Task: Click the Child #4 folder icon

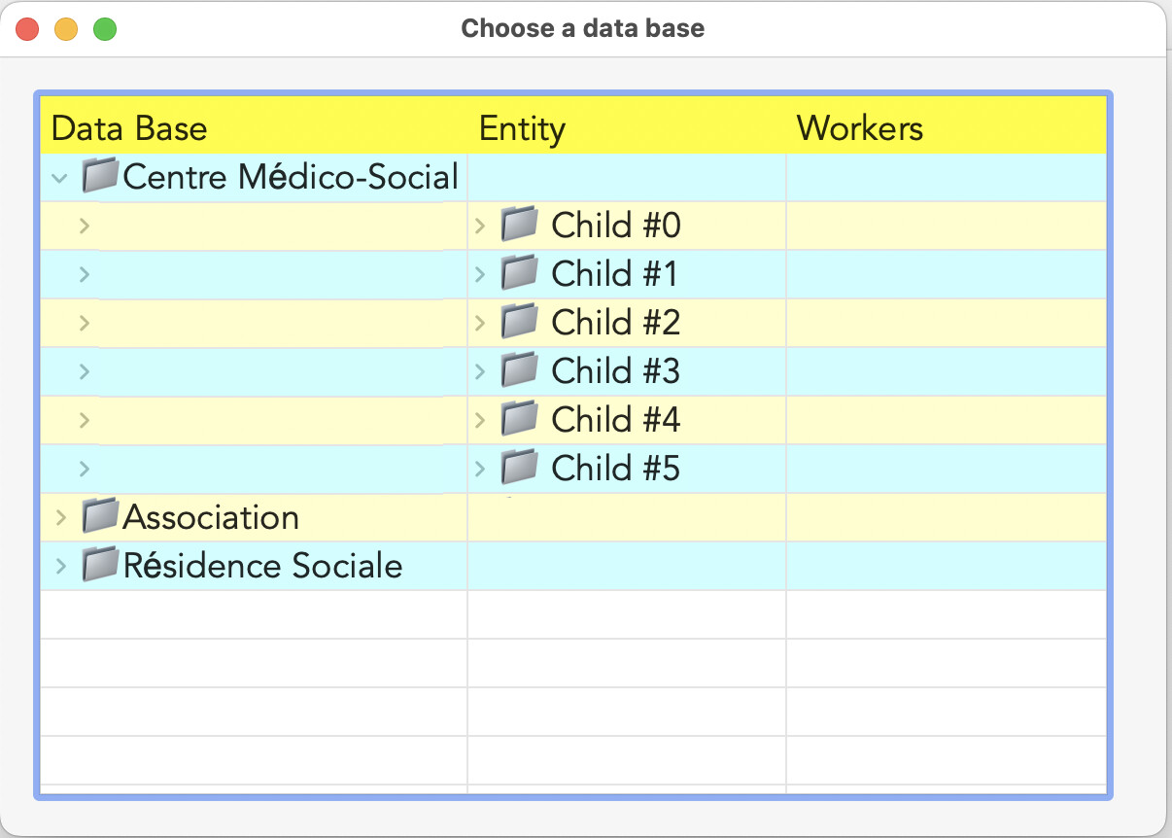Action: pos(519,419)
